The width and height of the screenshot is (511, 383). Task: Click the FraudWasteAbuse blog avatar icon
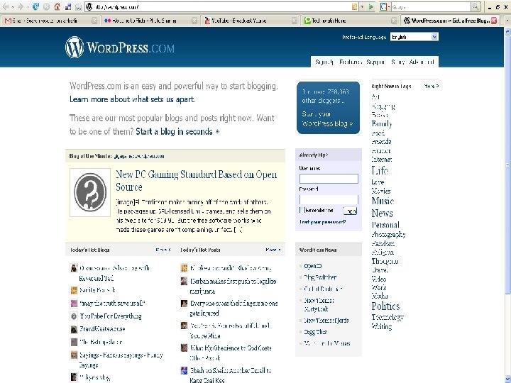(x=74, y=329)
